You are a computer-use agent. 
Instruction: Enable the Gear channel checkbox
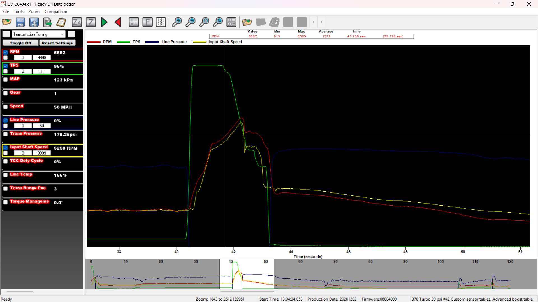point(5,93)
